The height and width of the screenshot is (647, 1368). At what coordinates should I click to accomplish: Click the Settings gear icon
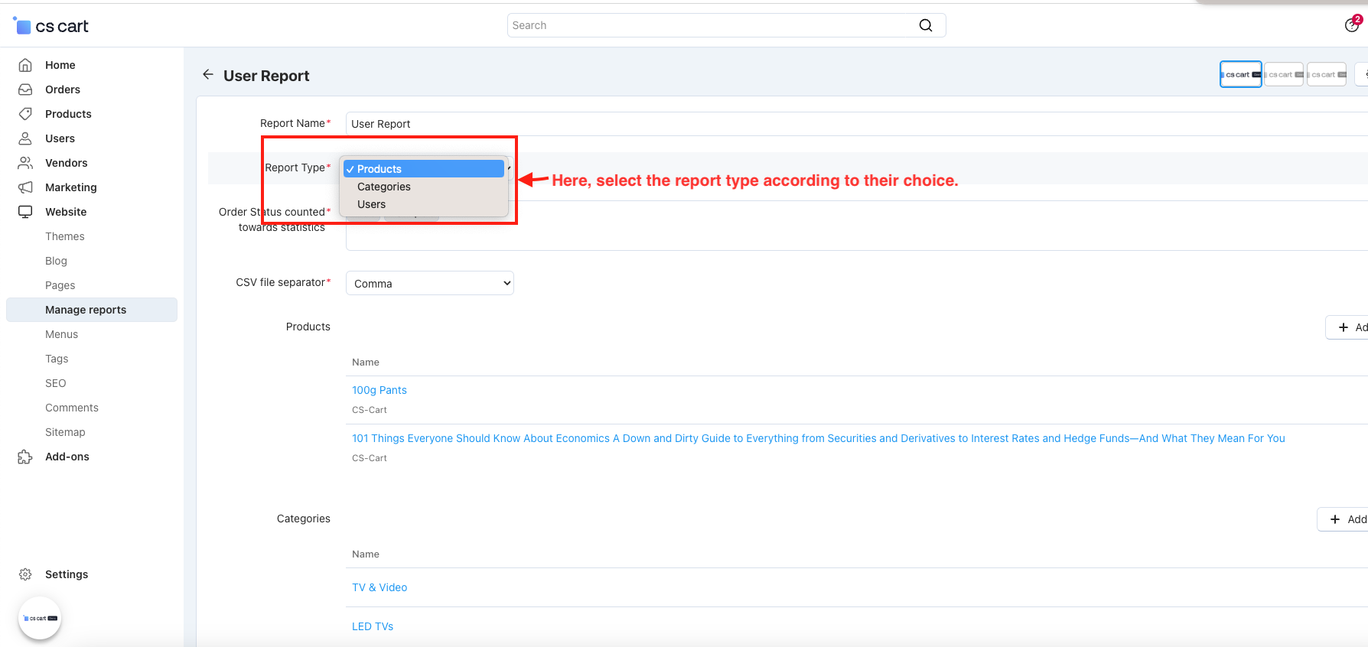tap(25, 574)
